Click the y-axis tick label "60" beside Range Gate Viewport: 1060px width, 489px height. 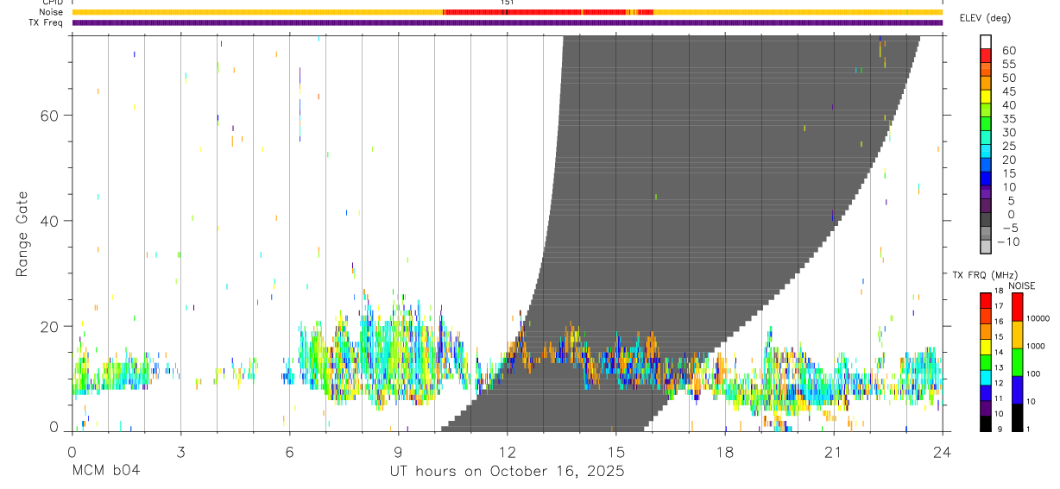coord(51,115)
